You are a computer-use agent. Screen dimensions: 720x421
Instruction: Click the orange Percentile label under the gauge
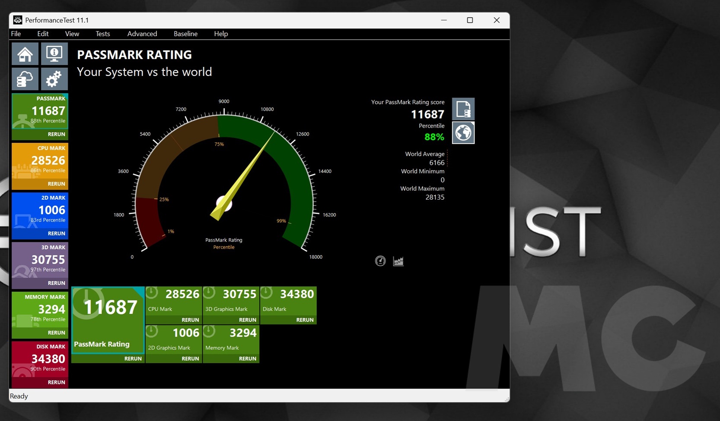224,247
